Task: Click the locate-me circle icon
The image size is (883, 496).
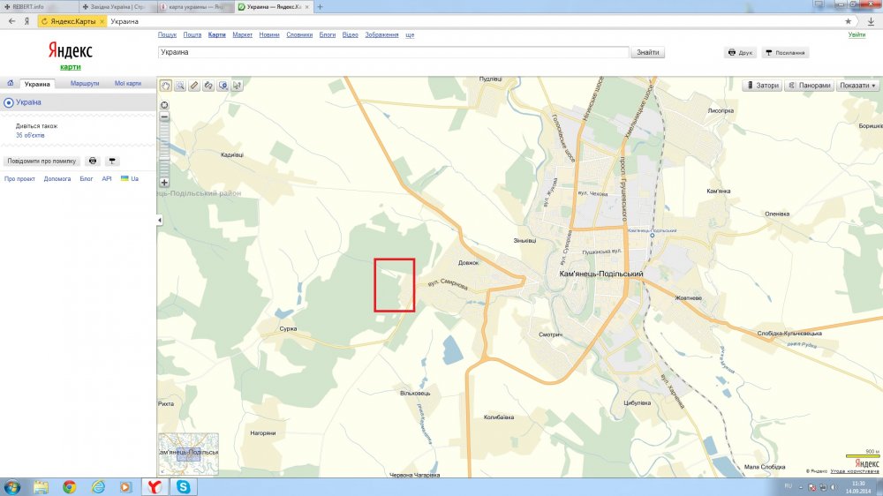Action: click(164, 104)
